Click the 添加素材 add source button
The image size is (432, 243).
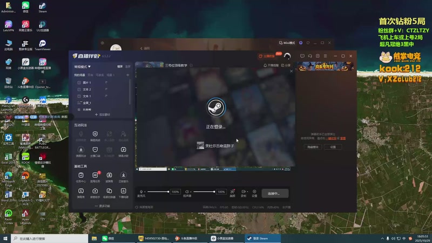point(103,114)
